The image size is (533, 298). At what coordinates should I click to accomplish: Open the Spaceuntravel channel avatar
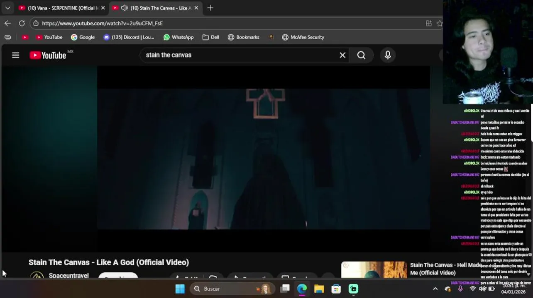click(x=37, y=276)
